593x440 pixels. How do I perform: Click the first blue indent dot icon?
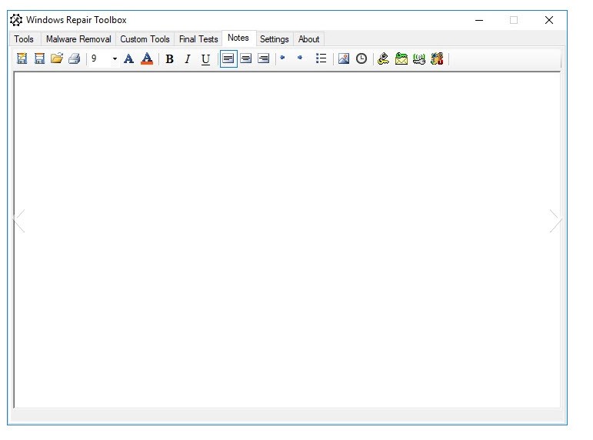click(x=282, y=58)
